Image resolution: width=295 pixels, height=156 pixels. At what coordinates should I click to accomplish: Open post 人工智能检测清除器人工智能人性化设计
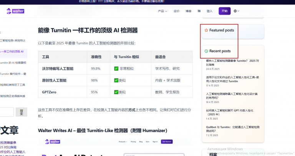232,96
